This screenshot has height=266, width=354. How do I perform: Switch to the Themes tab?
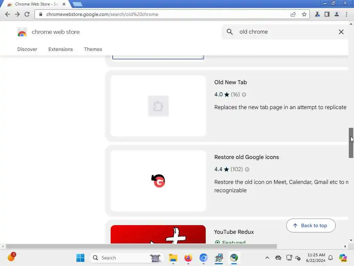click(x=93, y=49)
